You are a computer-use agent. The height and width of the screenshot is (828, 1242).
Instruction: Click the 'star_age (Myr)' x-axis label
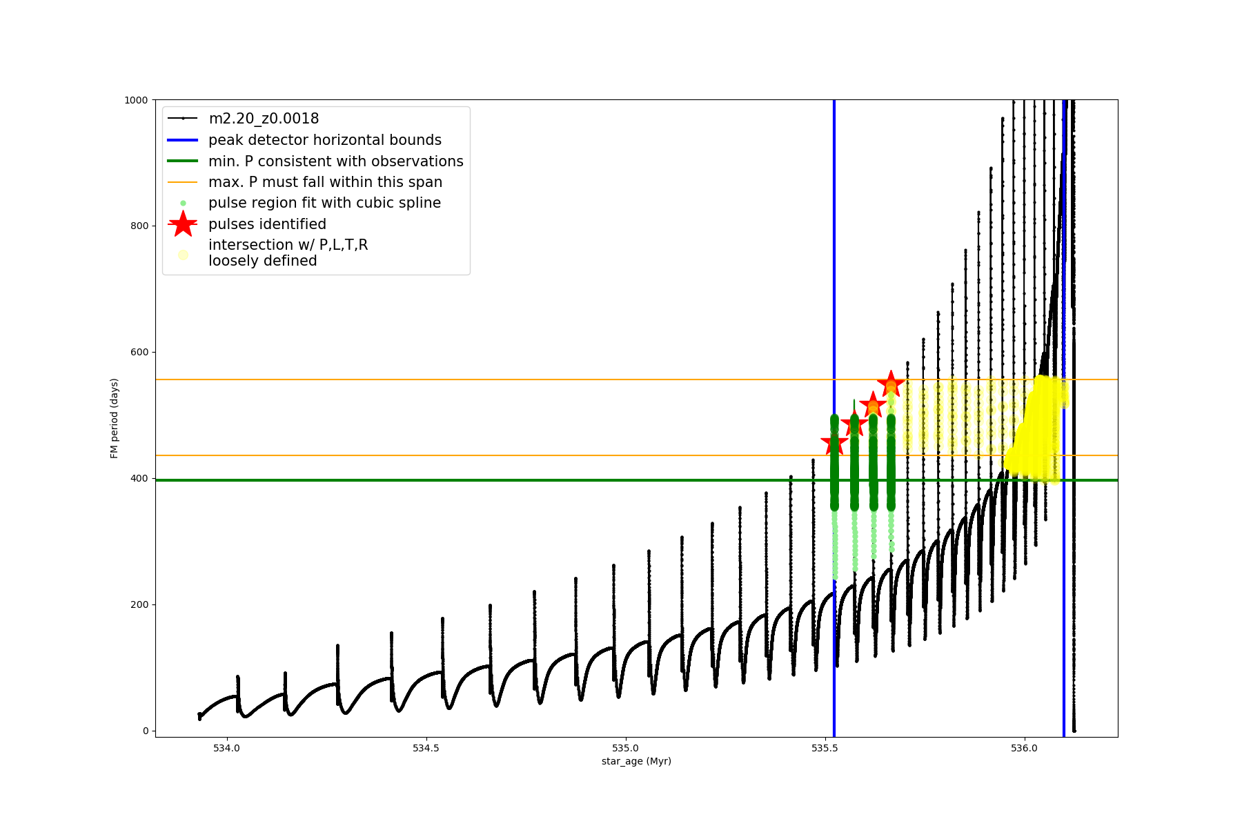(636, 761)
